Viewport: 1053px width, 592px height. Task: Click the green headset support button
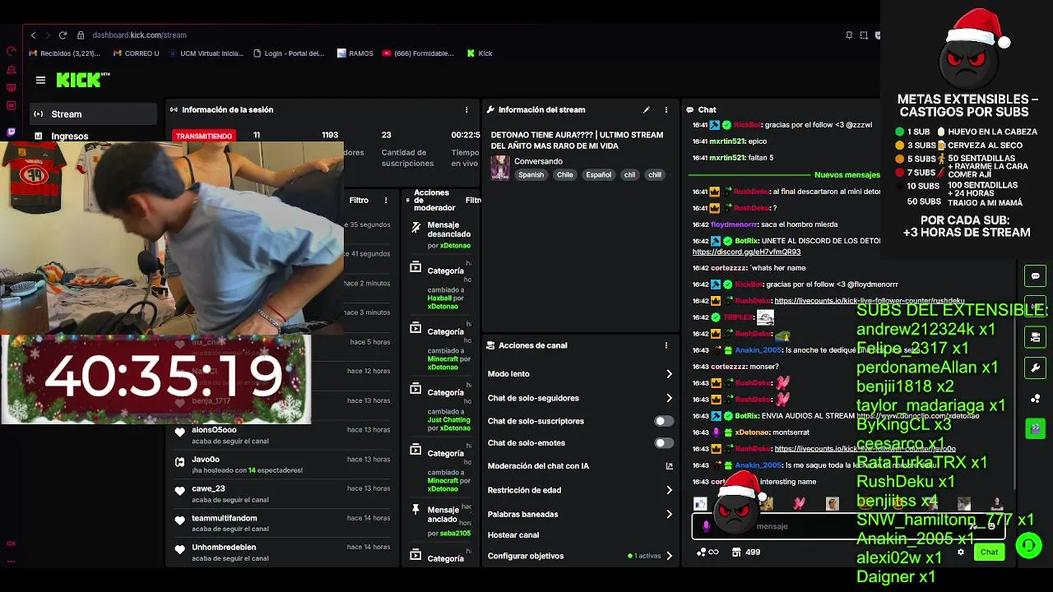pyautogui.click(x=1028, y=545)
